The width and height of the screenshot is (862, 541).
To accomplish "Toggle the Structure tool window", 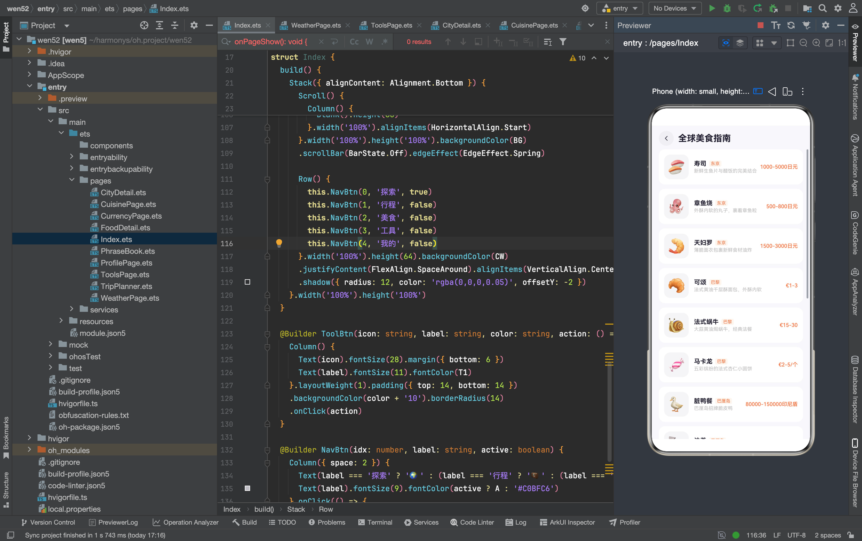I will tap(6, 489).
